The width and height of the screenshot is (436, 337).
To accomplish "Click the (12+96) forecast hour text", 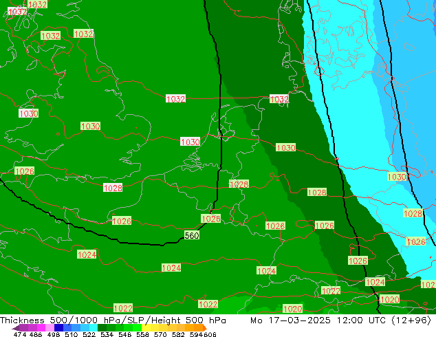I will [411, 320].
